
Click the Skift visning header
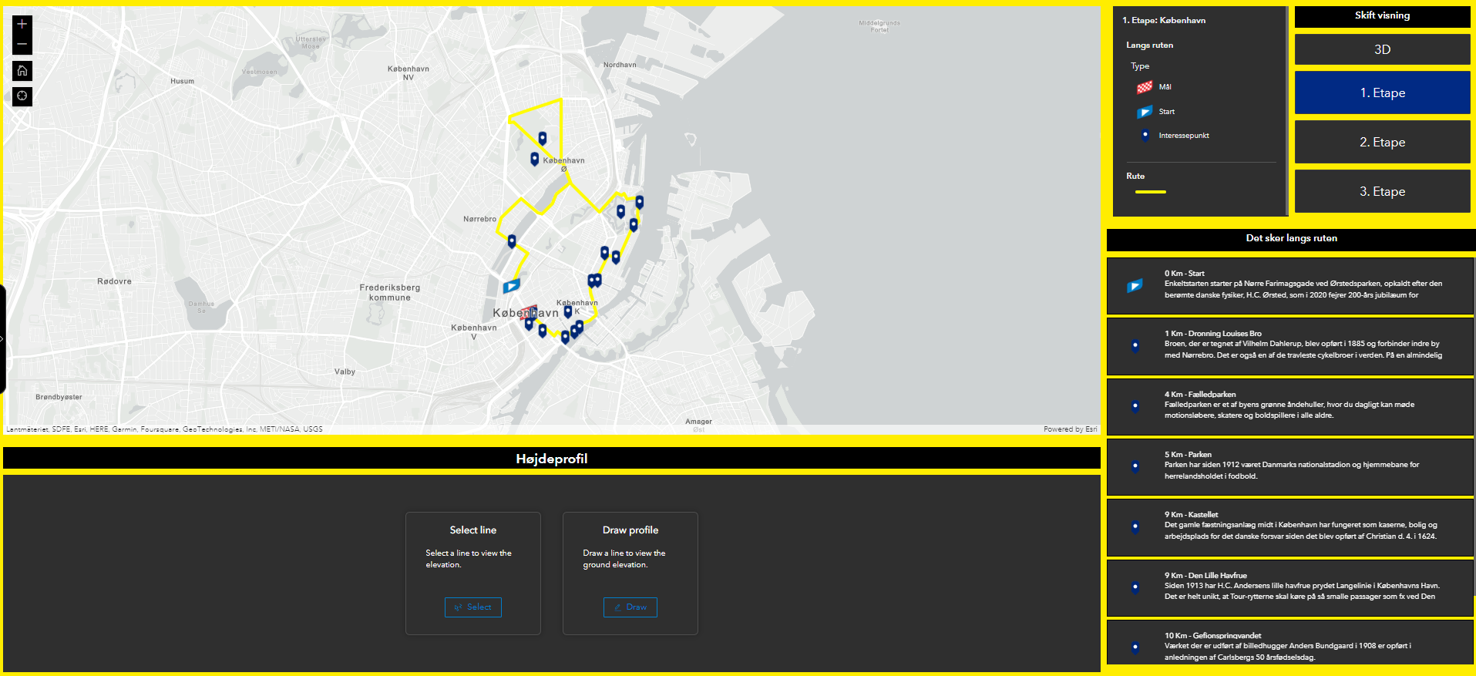click(x=1383, y=15)
